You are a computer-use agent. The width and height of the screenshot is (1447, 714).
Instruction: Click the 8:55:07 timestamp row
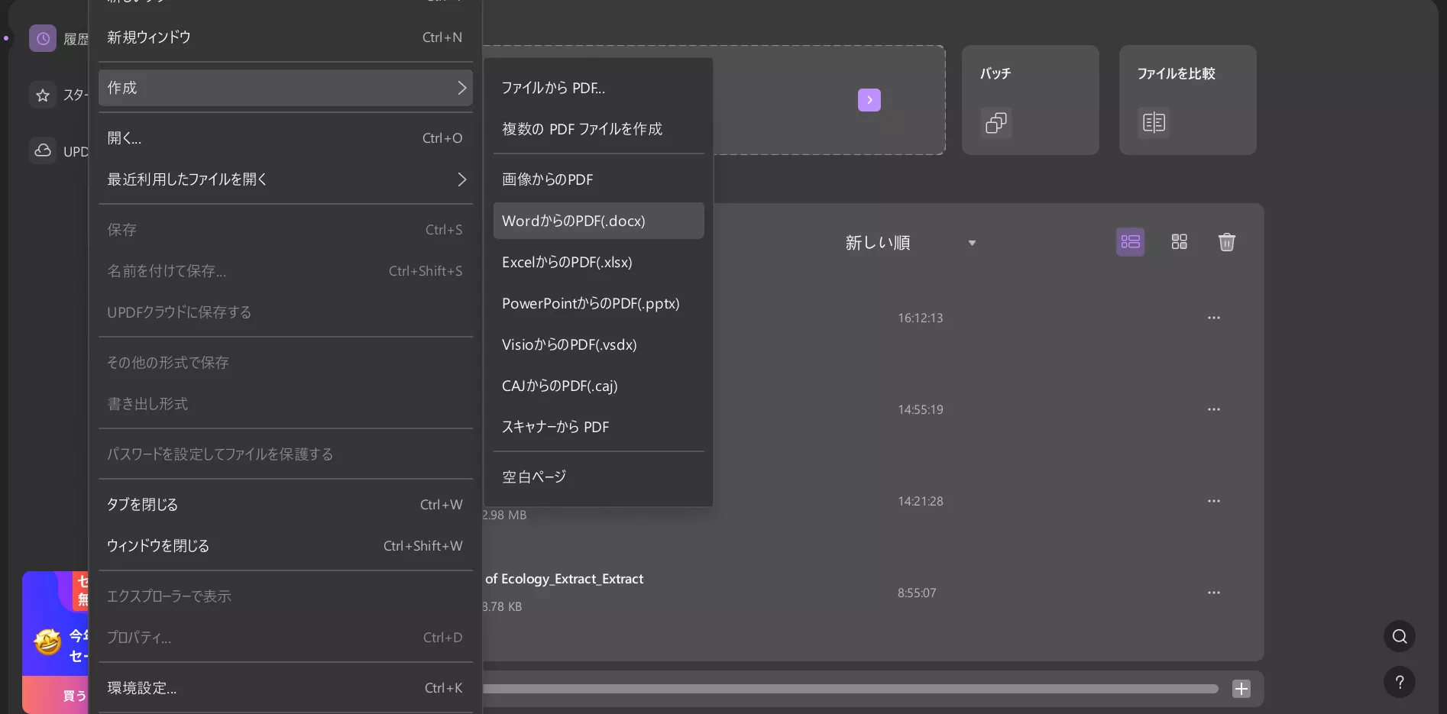tap(917, 593)
